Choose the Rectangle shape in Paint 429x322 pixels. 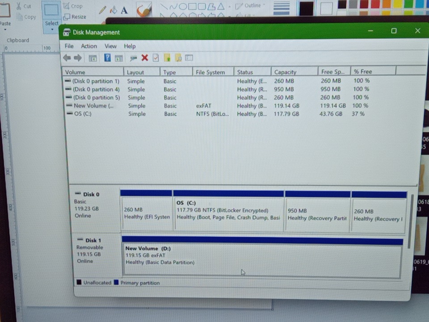click(x=192, y=6)
